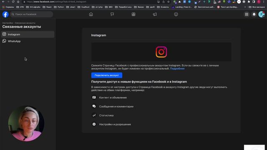Reload the page
Viewport: 267px width, 150px height.
13,2
